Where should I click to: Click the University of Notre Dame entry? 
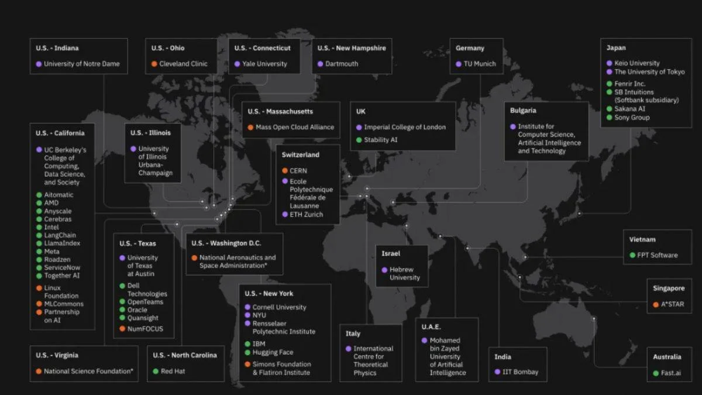tap(78, 64)
